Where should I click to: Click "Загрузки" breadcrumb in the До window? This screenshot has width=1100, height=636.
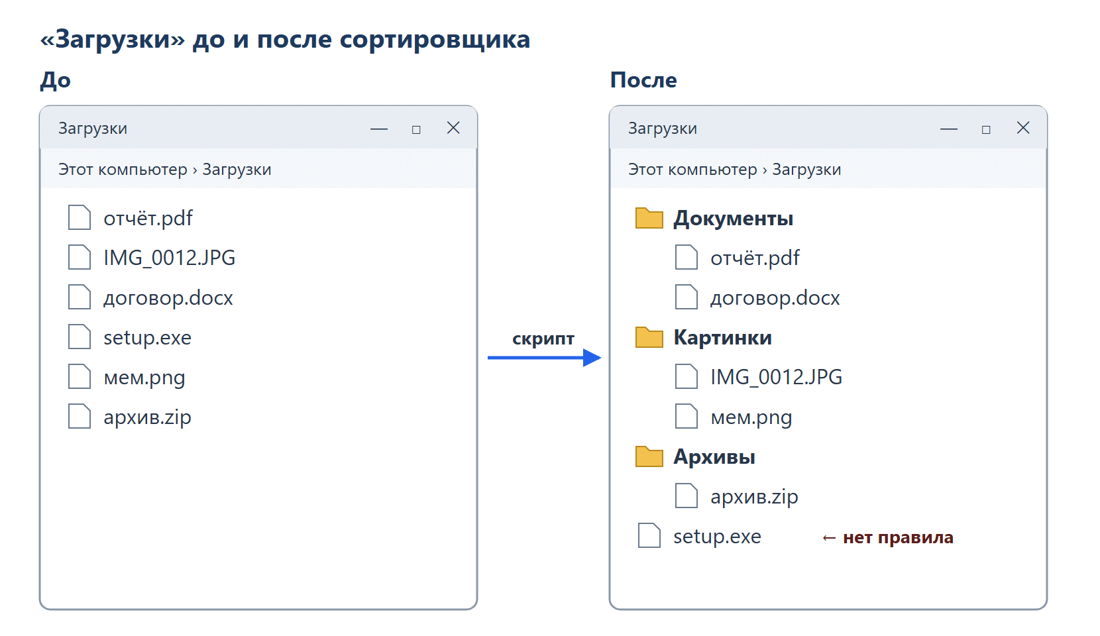tap(237, 170)
